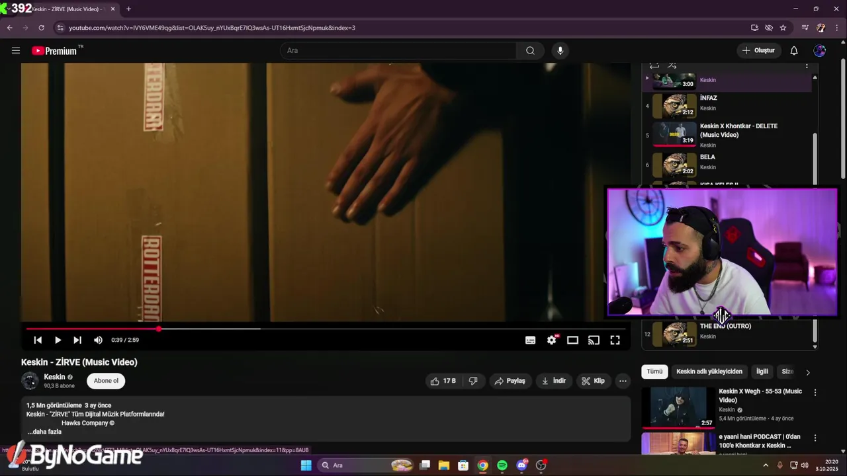Open the Windows Start menu

[x=306, y=465]
